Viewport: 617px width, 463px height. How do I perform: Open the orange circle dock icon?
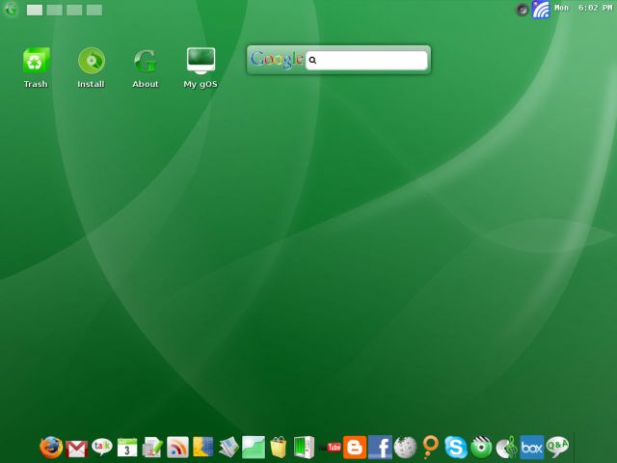[430, 447]
